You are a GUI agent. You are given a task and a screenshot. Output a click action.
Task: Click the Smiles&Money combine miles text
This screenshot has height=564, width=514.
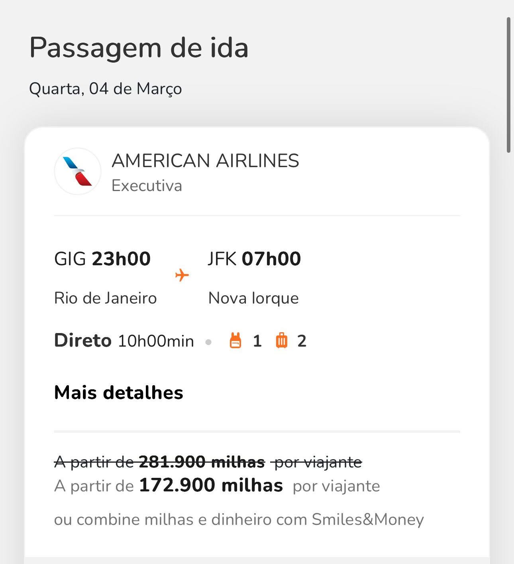(239, 519)
